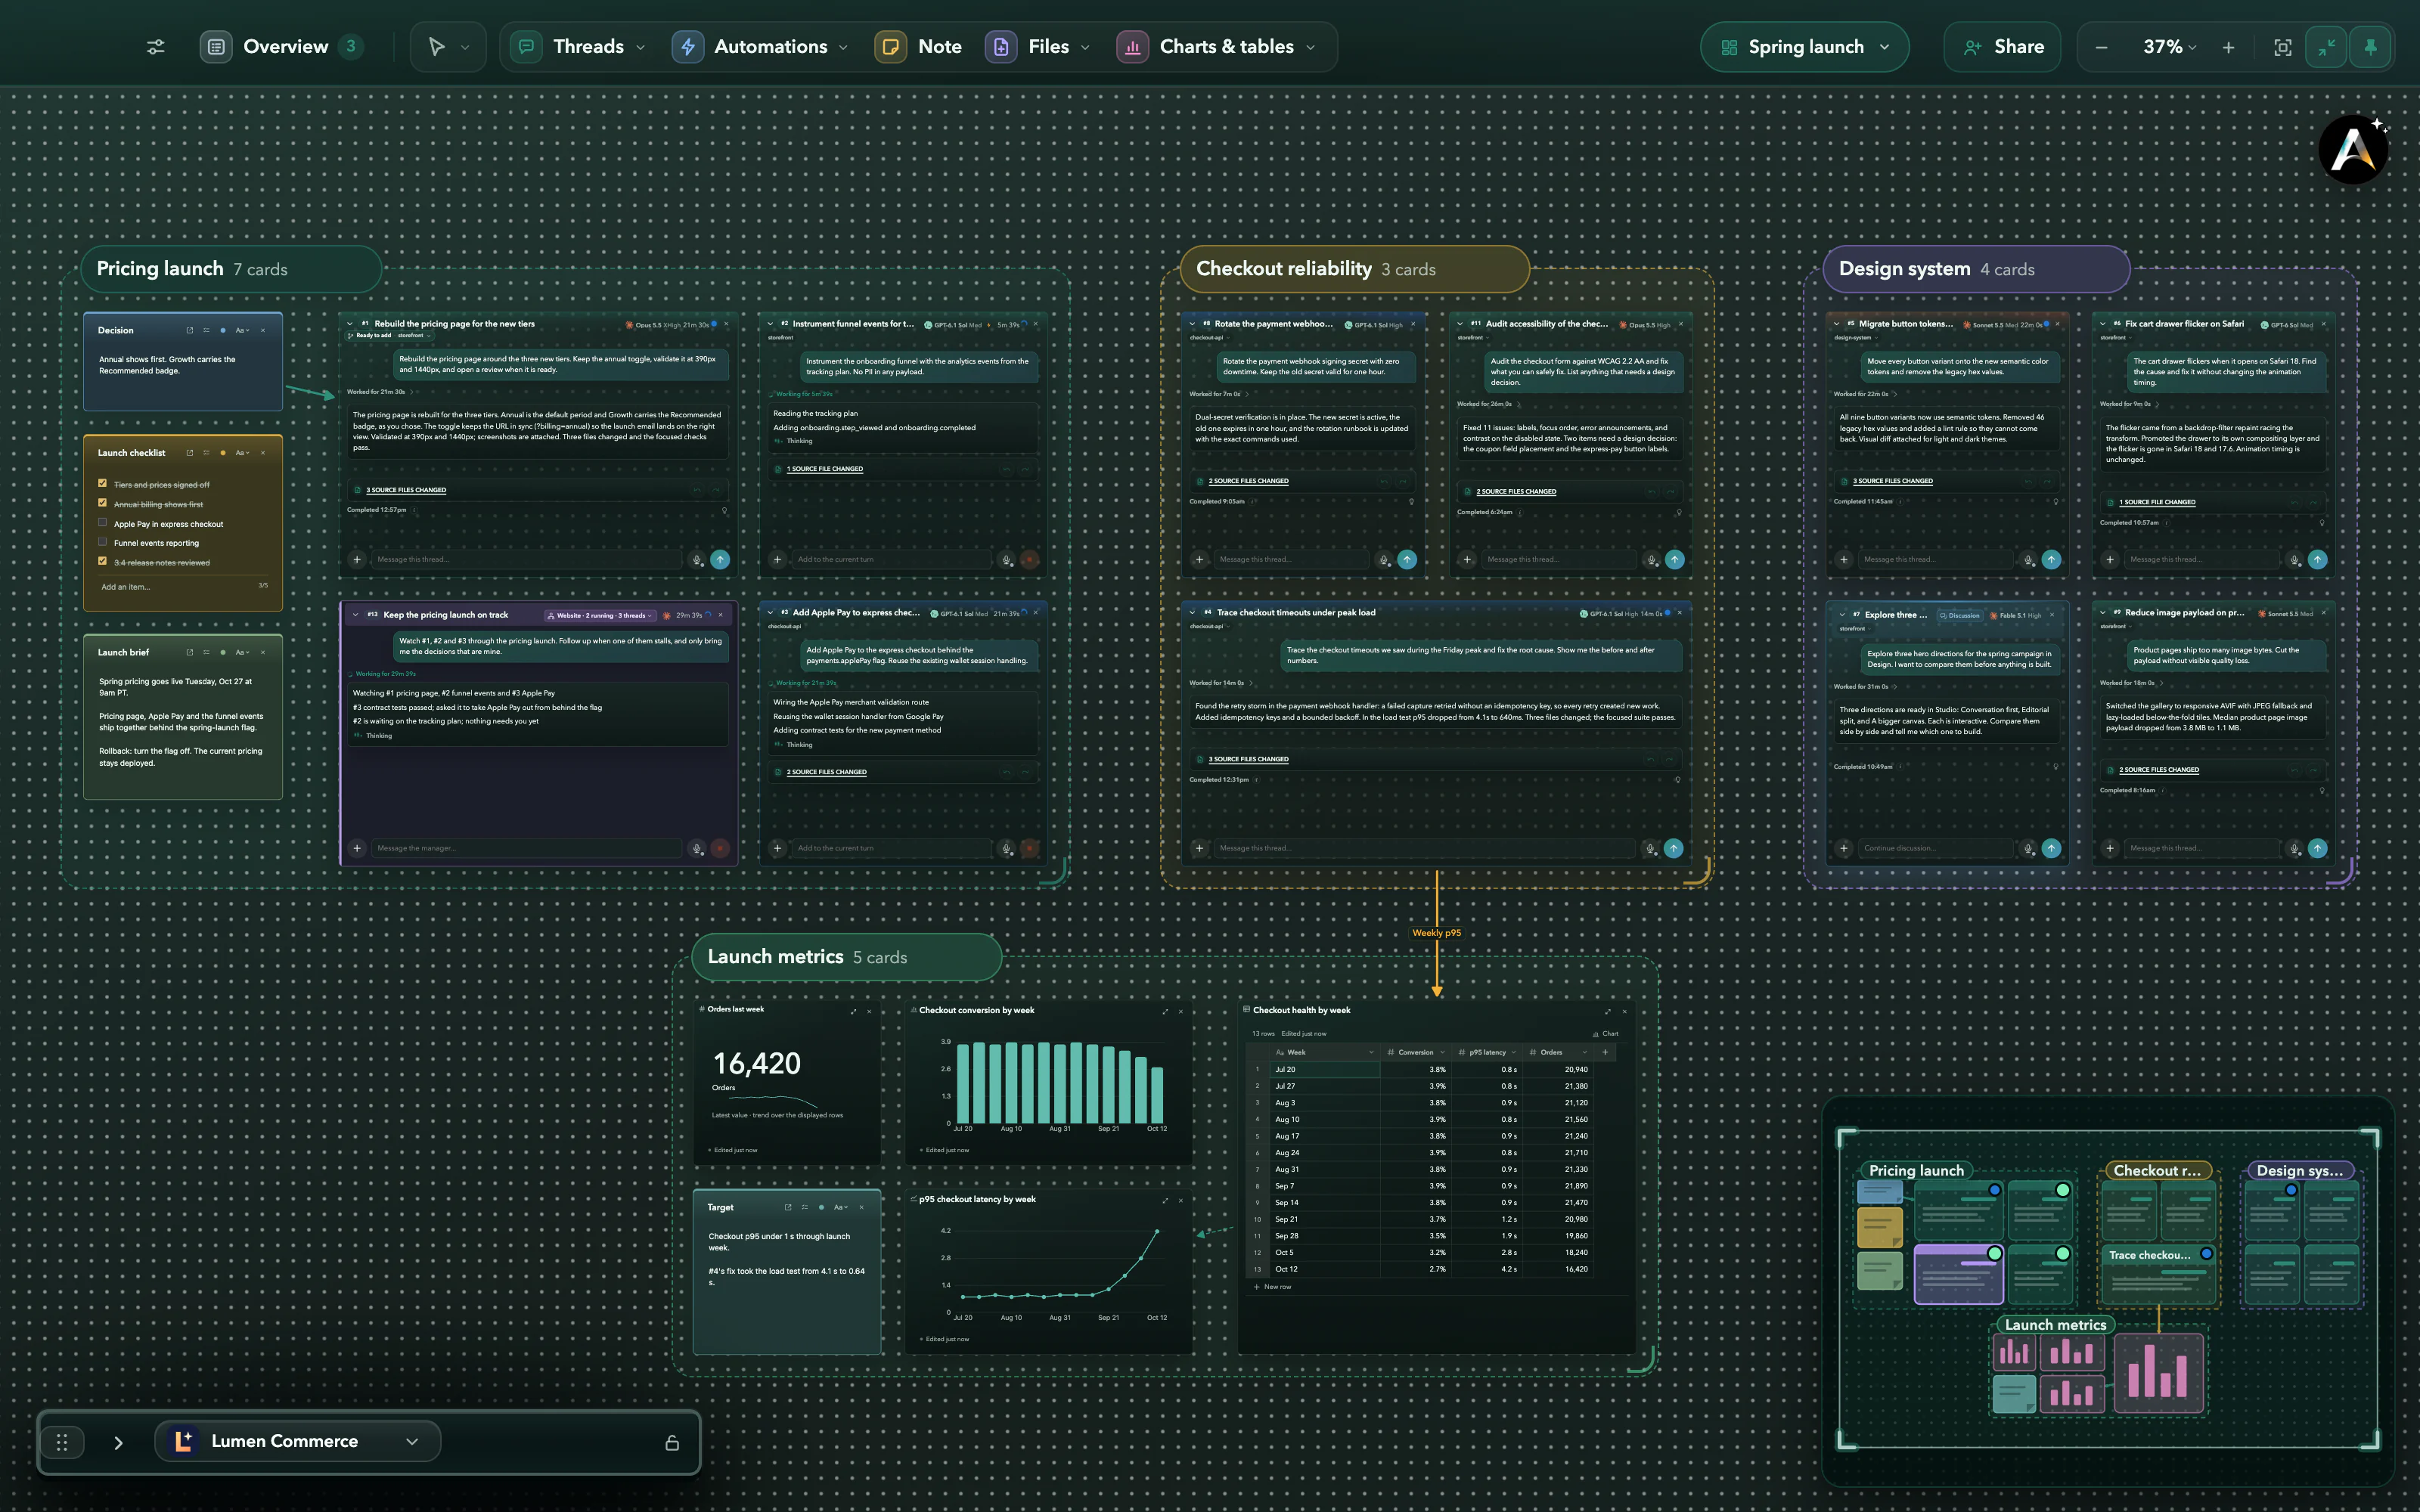The height and width of the screenshot is (1512, 2420).
Task: Check Apple Pay in express checkout
Action: (102, 522)
